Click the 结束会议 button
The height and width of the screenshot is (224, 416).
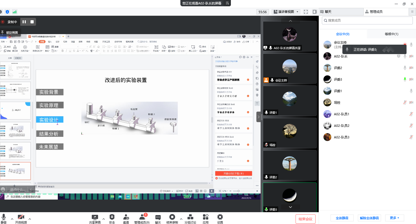coord(305,219)
